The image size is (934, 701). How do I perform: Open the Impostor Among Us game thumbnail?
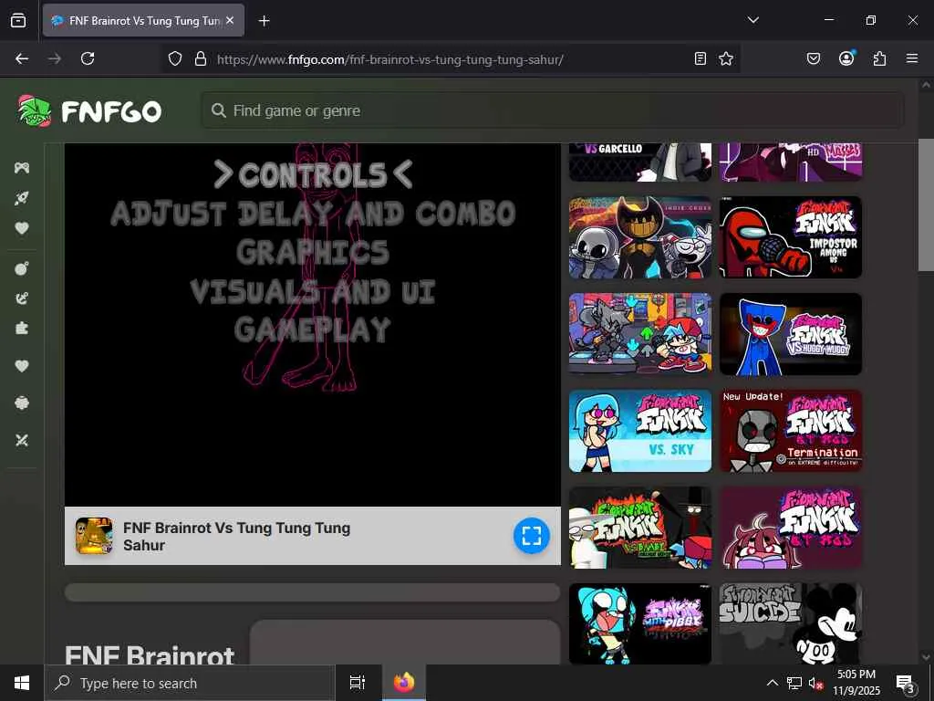click(x=791, y=237)
